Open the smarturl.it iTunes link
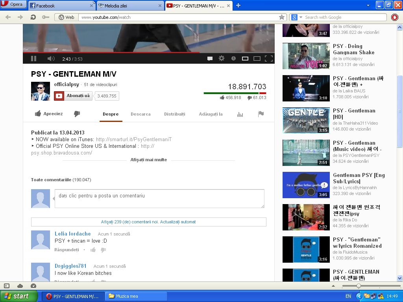 [134, 140]
